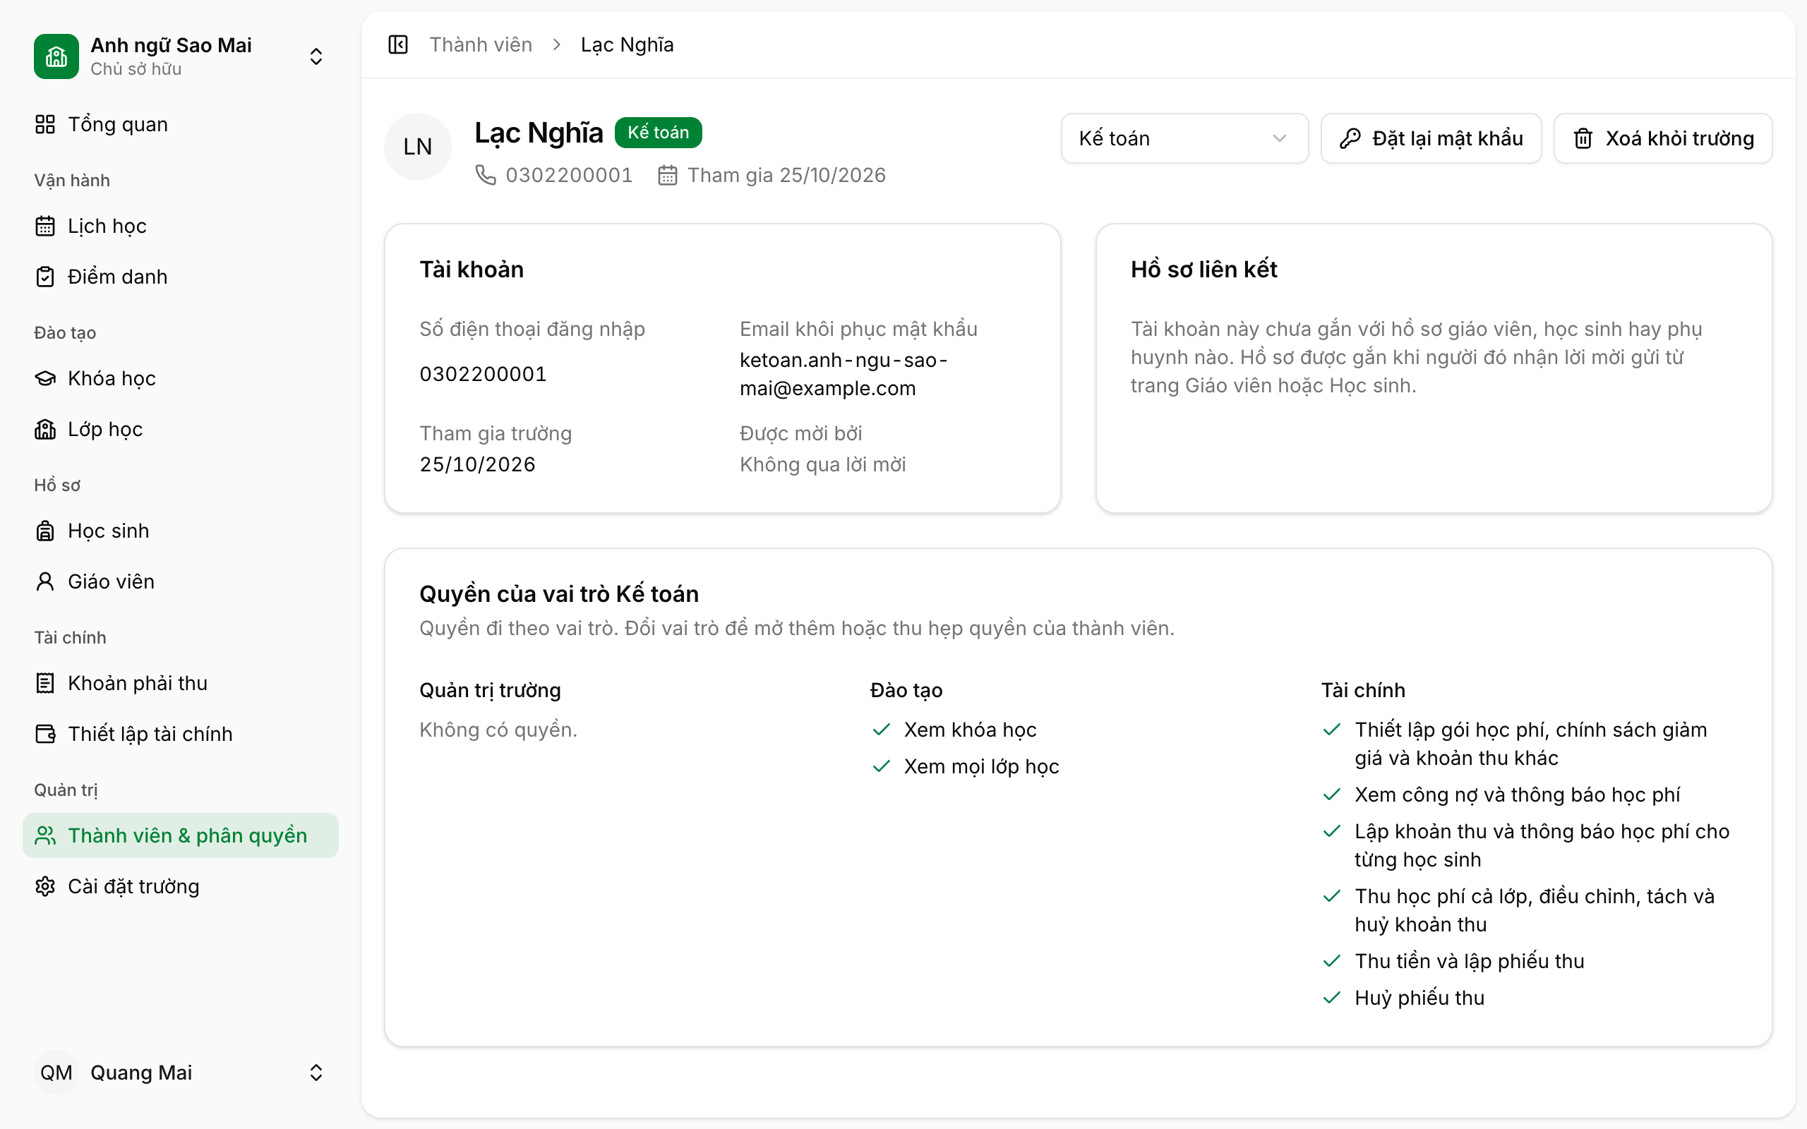
Task: Go to Lịch học
Action: (180, 226)
